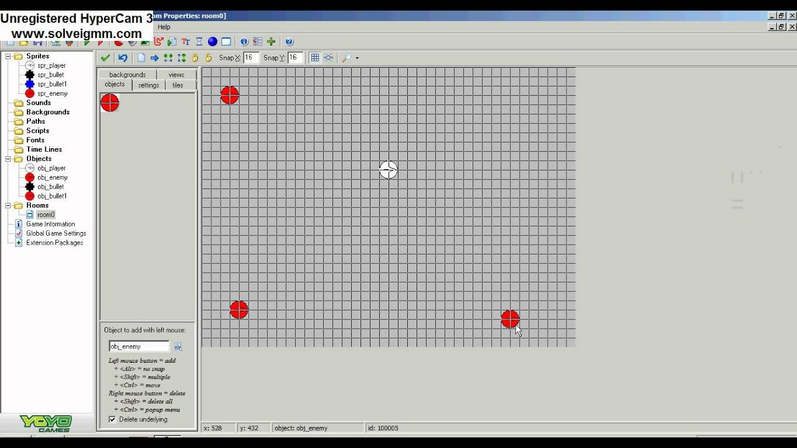Click the sort instances by Y coordinate icon

(x=181, y=58)
